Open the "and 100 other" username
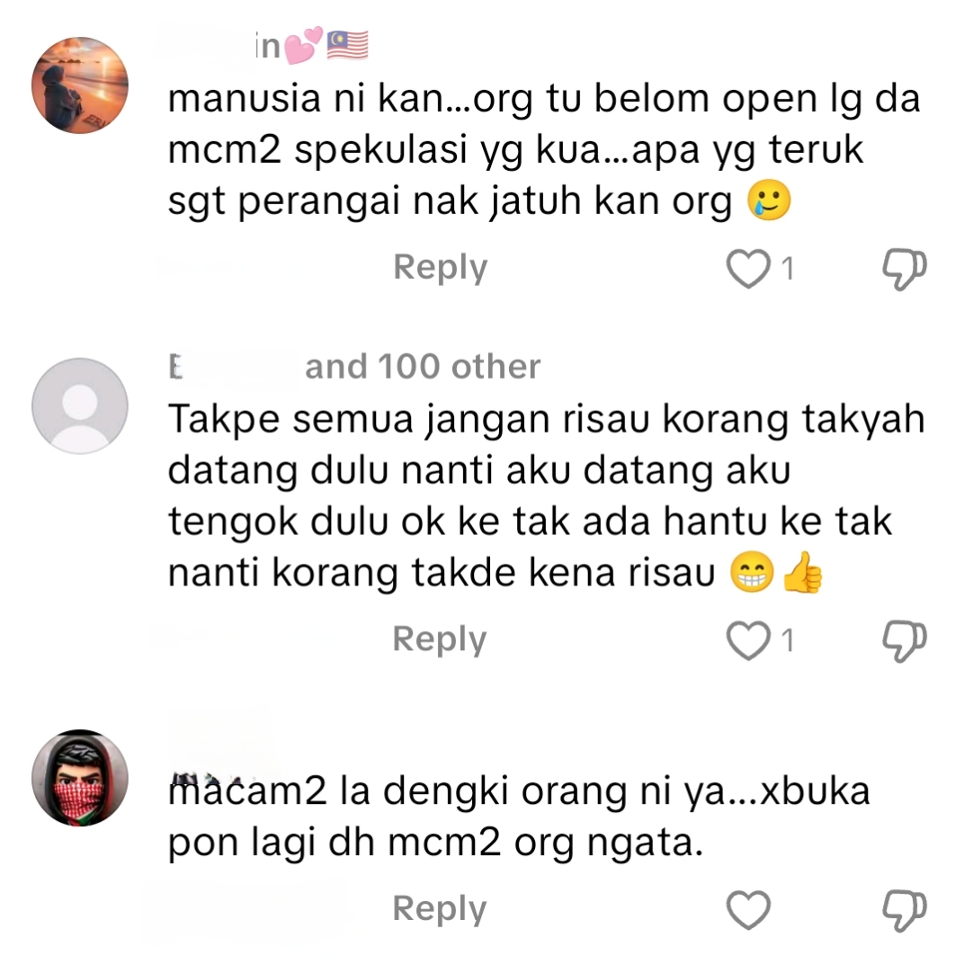This screenshot has height=964, width=964. click(354, 367)
